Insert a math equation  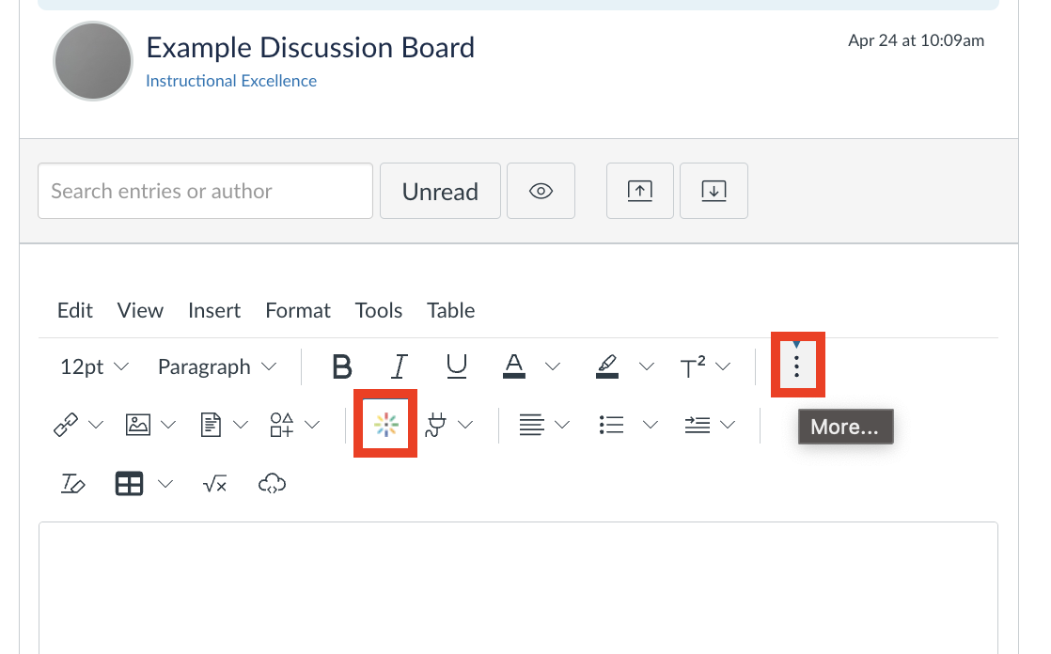214,484
